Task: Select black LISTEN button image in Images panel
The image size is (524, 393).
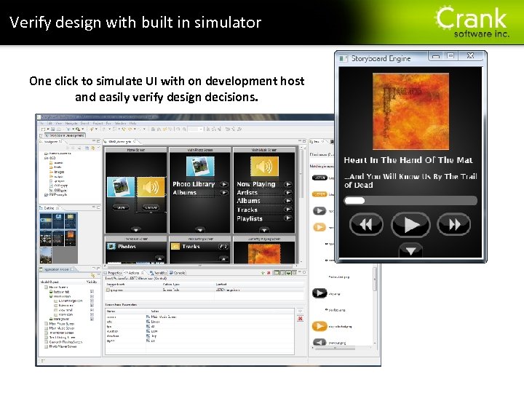Action: click(x=319, y=178)
